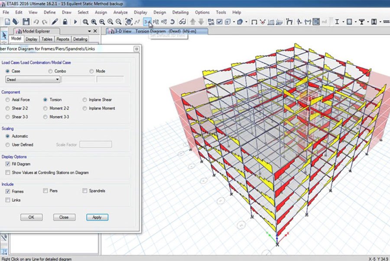This screenshot has height=261, width=390.
Task: Select the pointer tool in left sidebar
Action: (4, 36)
